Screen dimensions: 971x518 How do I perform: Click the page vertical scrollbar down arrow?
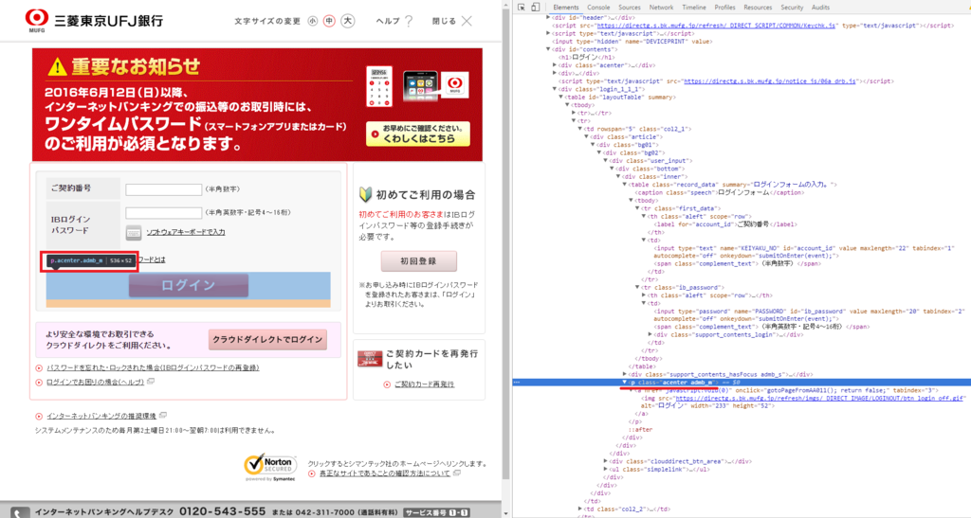point(506,513)
